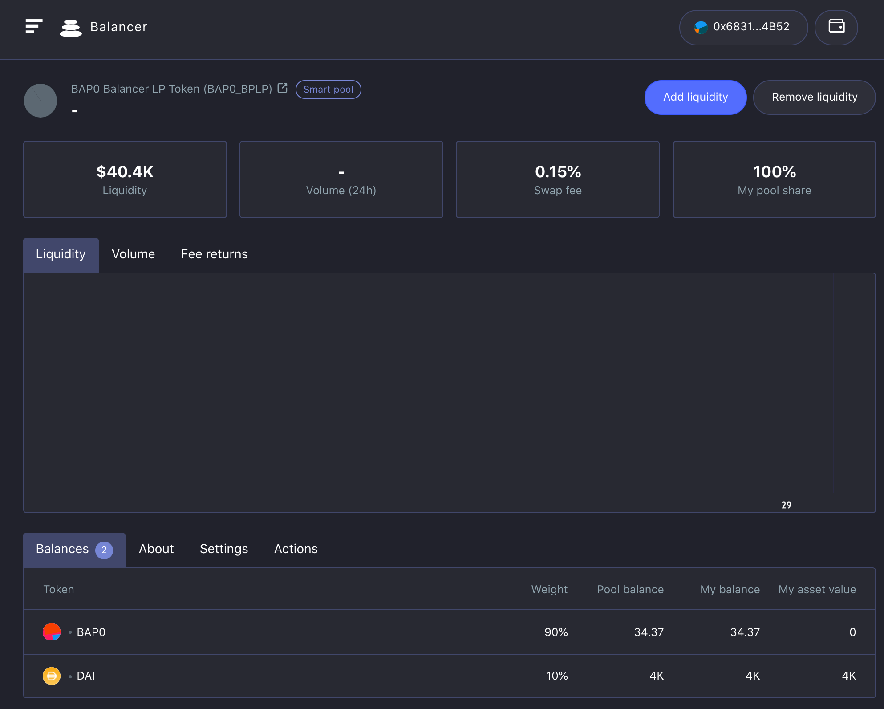Switch to the Fee returns tab
The image size is (884, 709).
tap(214, 254)
